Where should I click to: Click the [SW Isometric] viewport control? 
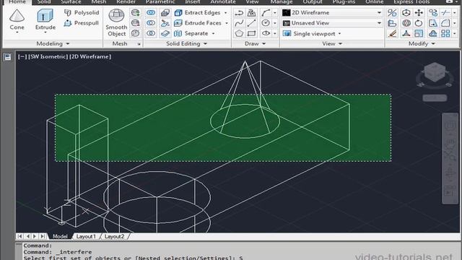48,56
